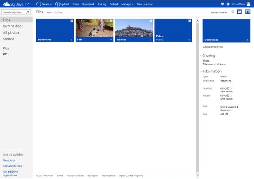
Task: Open Recent docs in sidebar
Action: [x=13, y=26]
